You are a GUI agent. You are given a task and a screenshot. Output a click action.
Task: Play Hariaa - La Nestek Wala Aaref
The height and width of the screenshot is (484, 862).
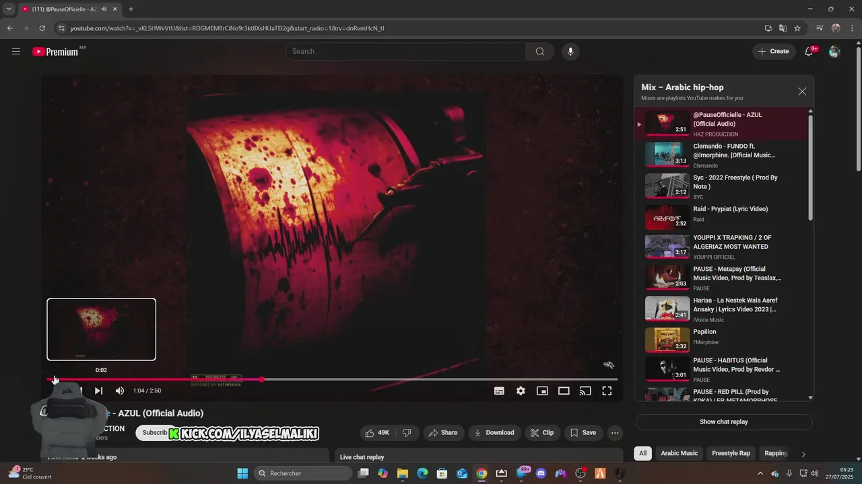pyautogui.click(x=723, y=309)
